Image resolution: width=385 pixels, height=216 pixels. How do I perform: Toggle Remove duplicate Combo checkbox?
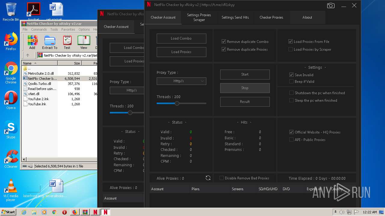click(224, 41)
